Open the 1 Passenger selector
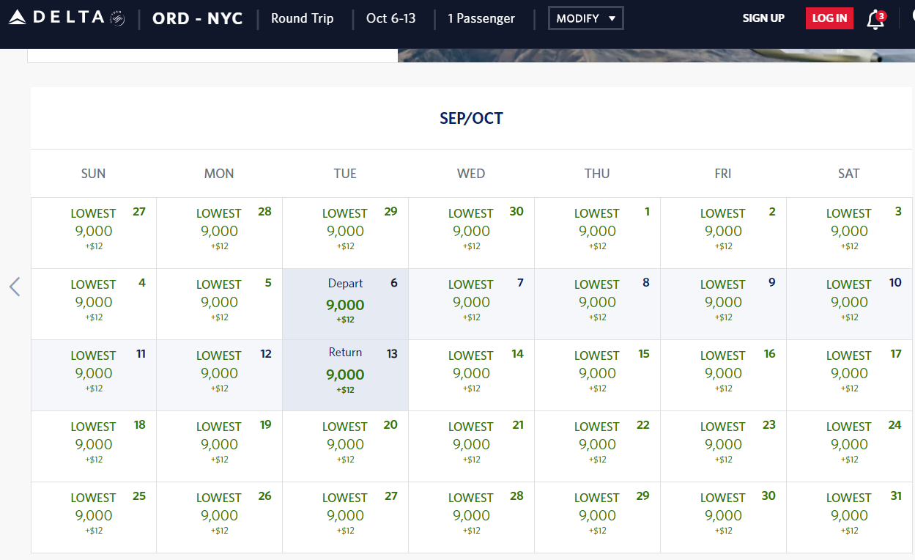This screenshot has width=915, height=560. [481, 18]
